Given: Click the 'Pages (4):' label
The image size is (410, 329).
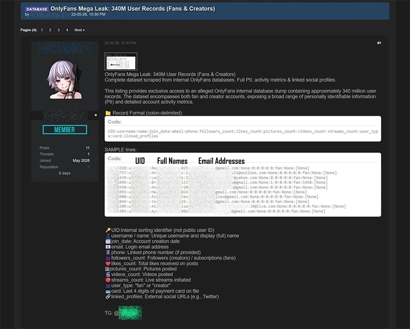Looking at the screenshot, I should click(x=29, y=30).
